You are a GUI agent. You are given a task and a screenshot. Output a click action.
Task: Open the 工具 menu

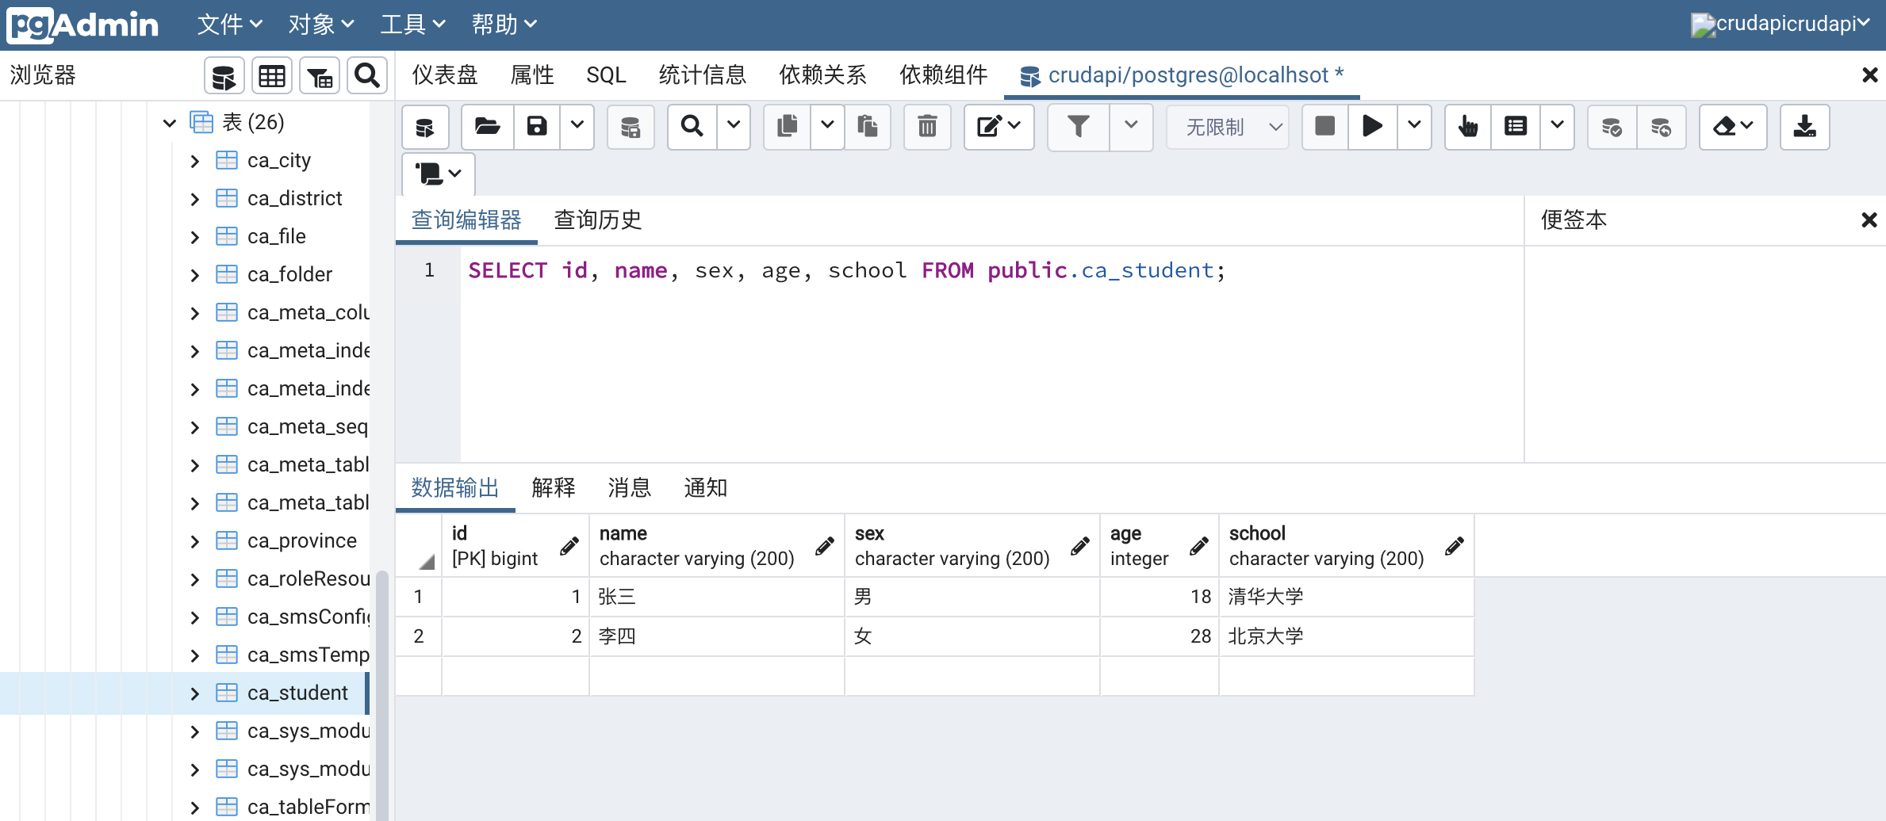click(x=412, y=25)
